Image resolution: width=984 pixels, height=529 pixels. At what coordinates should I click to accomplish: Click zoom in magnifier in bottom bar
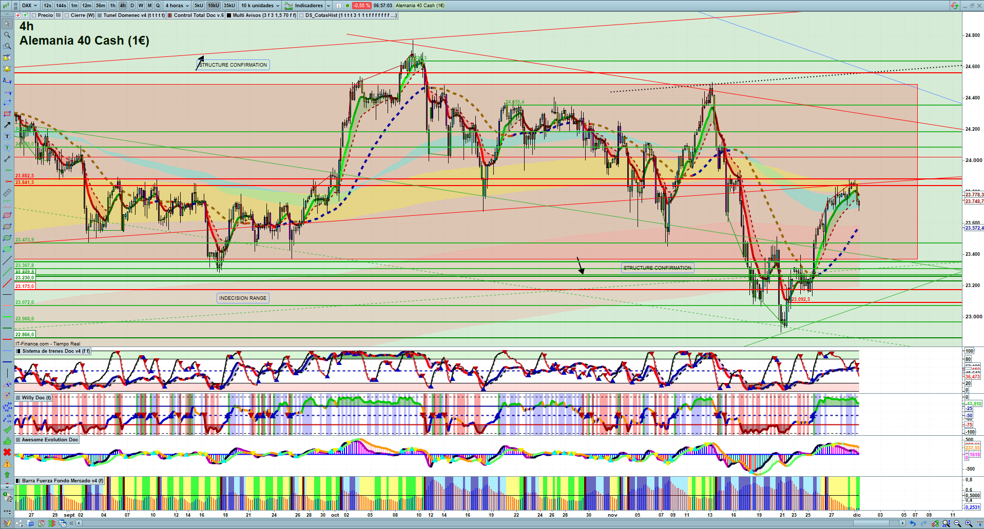(969, 523)
